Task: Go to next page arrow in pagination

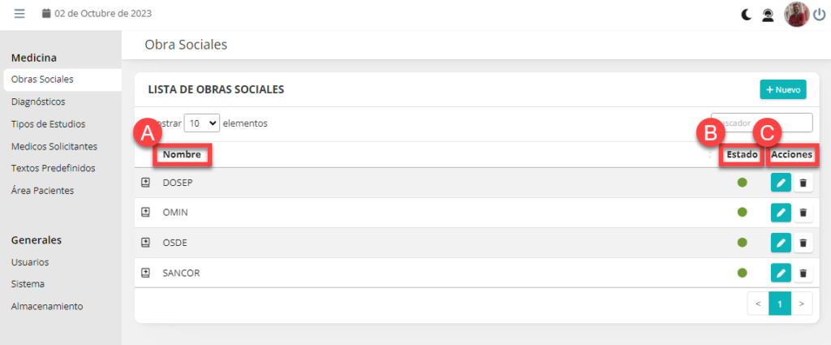Action: (802, 304)
